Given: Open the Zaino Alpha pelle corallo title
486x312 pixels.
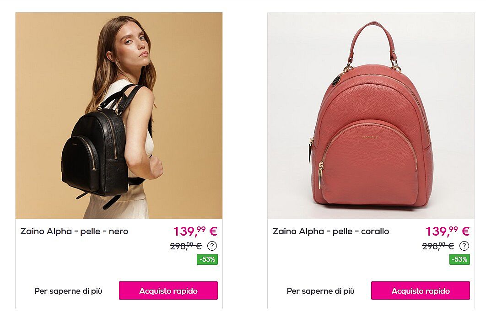Looking at the screenshot, I should (331, 231).
